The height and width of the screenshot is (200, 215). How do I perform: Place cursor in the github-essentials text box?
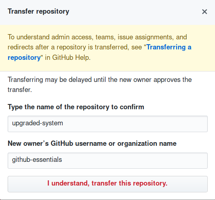[x=108, y=161]
